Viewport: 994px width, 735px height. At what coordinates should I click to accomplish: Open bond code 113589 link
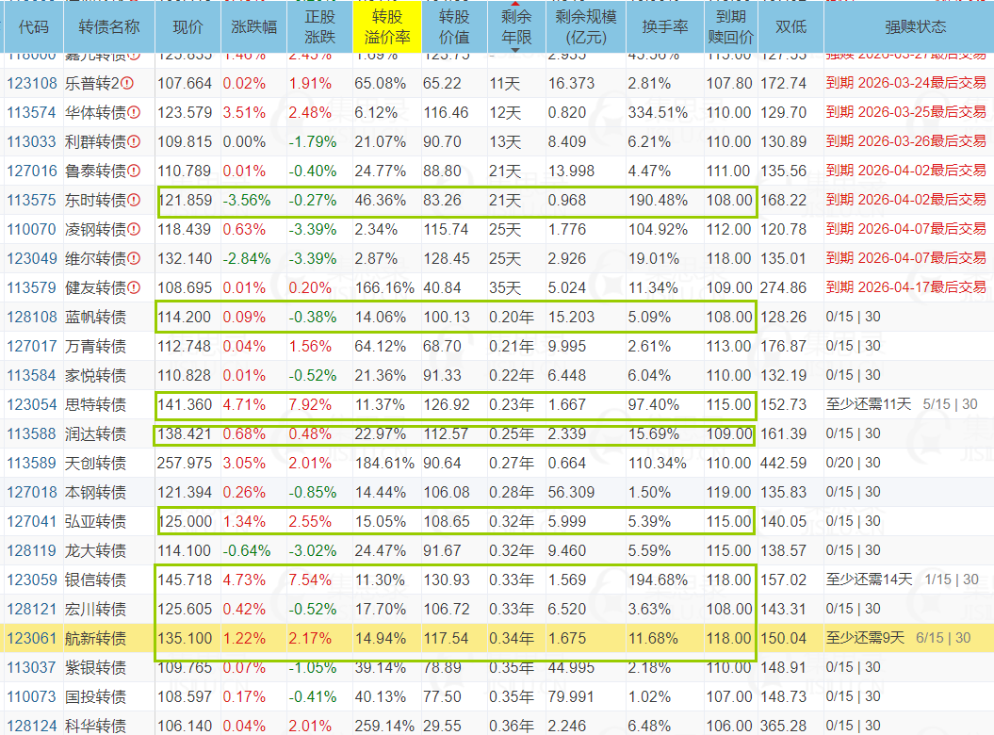(32, 464)
